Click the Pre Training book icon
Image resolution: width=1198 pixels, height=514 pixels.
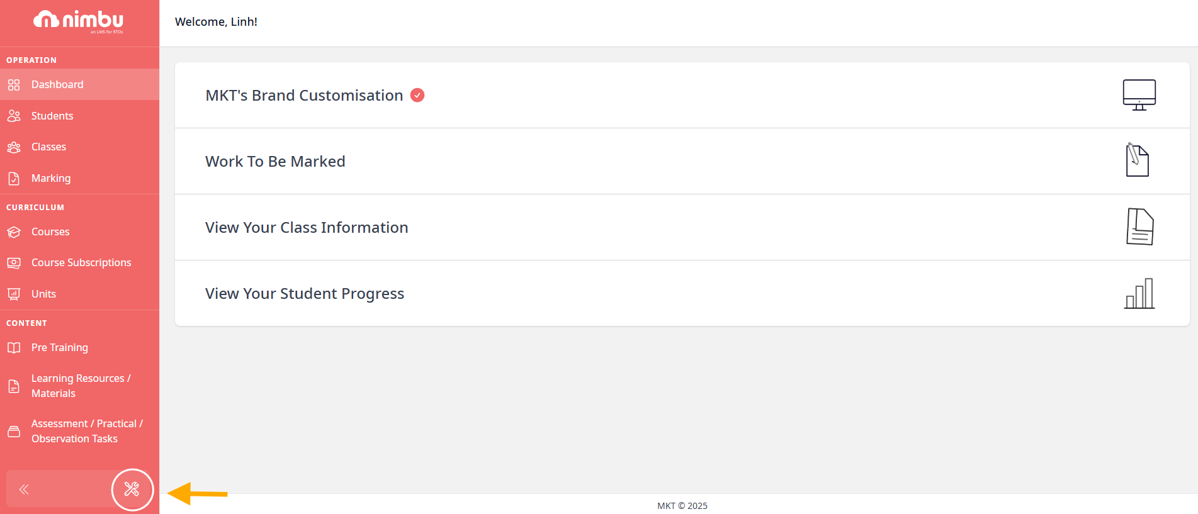click(x=14, y=347)
